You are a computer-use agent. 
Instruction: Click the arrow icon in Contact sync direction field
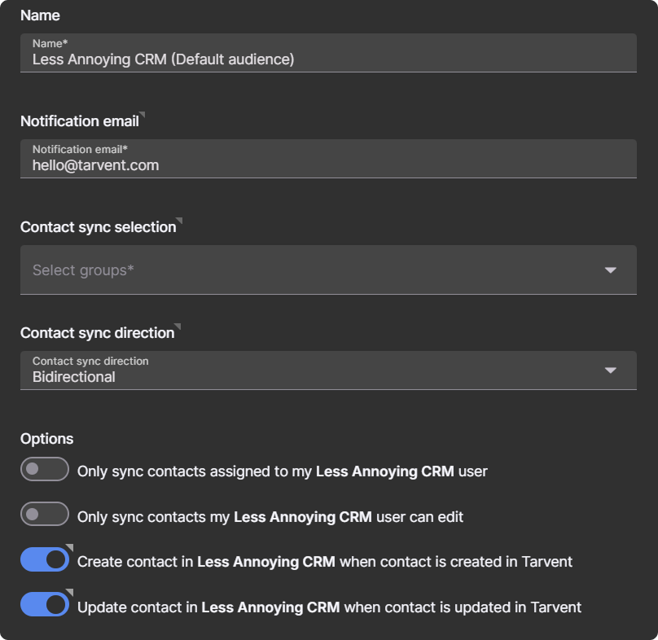click(x=610, y=371)
